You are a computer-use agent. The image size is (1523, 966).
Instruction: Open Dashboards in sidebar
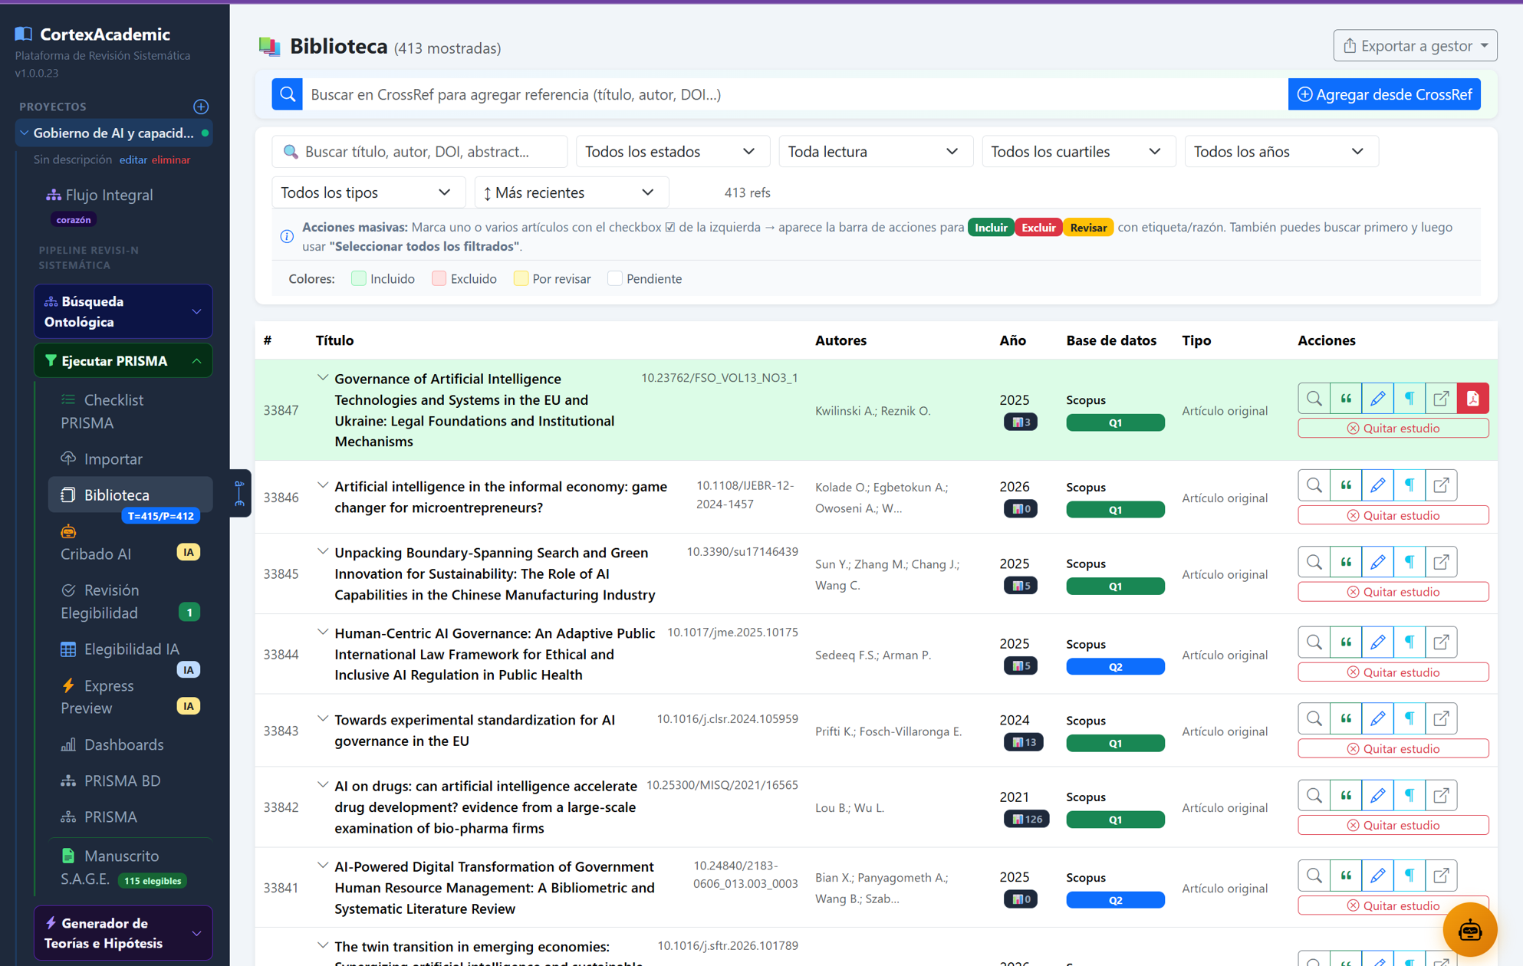click(x=130, y=744)
